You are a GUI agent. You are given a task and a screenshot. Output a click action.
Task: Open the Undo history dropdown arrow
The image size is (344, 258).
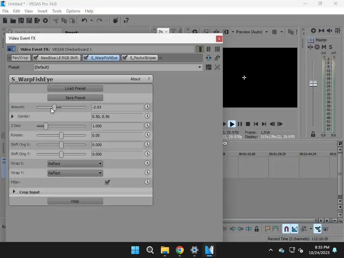tap(91, 20)
